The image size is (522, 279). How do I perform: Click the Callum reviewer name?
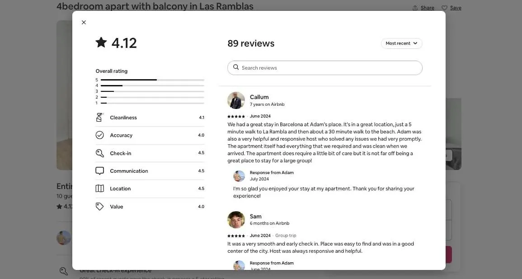pos(259,97)
